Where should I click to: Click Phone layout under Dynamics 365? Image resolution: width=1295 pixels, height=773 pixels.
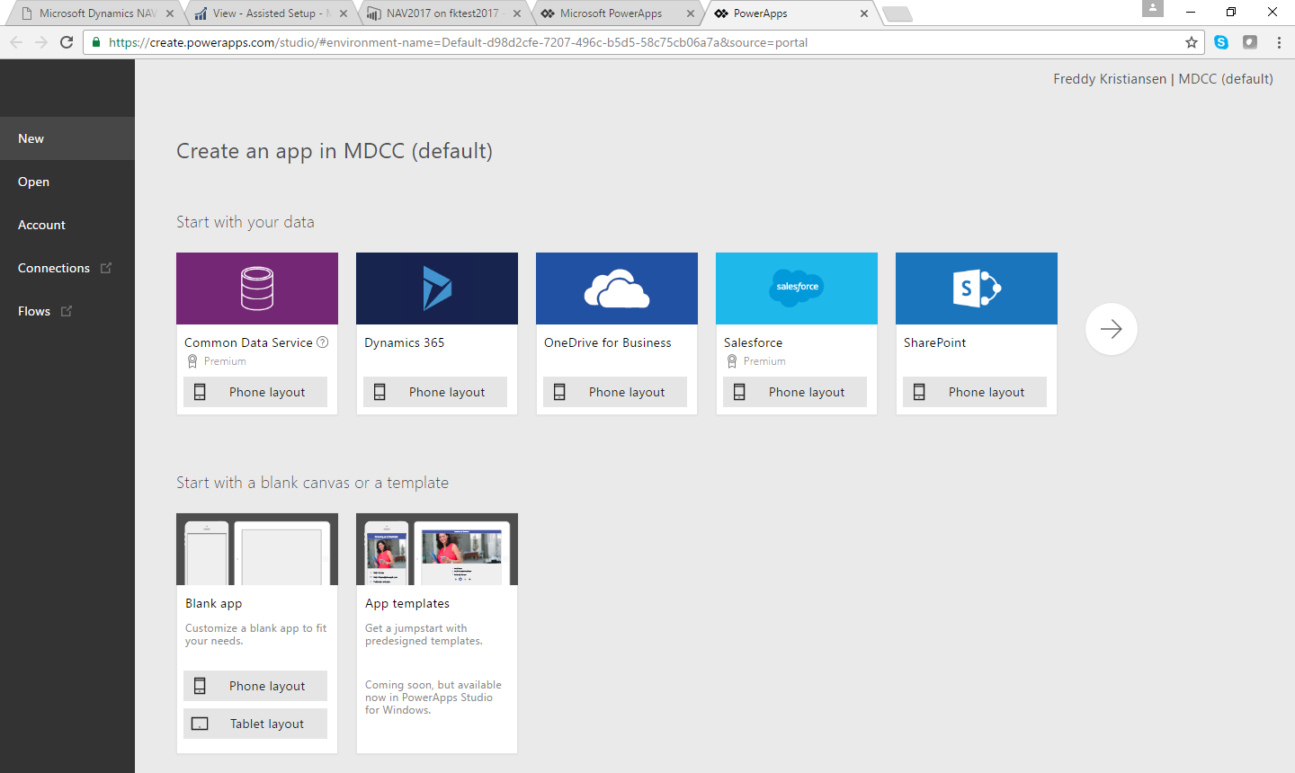(x=435, y=392)
